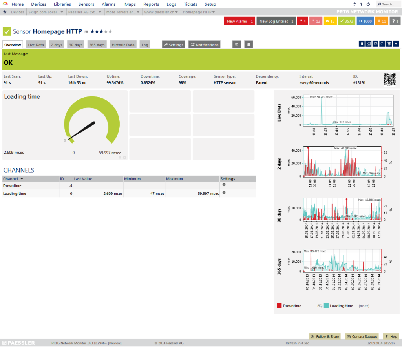The width and height of the screenshot is (402, 347).
Task: Click the New Alarms button
Action: pyautogui.click(x=239, y=21)
